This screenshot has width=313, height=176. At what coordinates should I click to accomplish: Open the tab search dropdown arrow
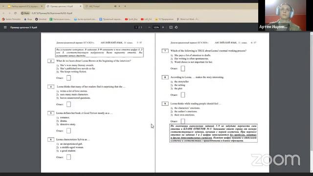pos(3,6)
